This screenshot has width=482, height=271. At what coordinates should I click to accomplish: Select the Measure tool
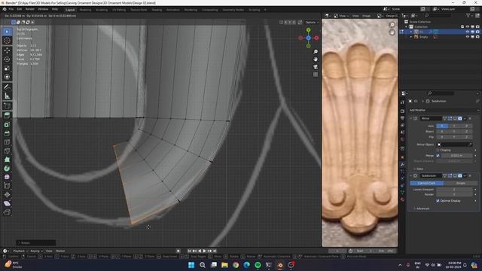coord(7,96)
